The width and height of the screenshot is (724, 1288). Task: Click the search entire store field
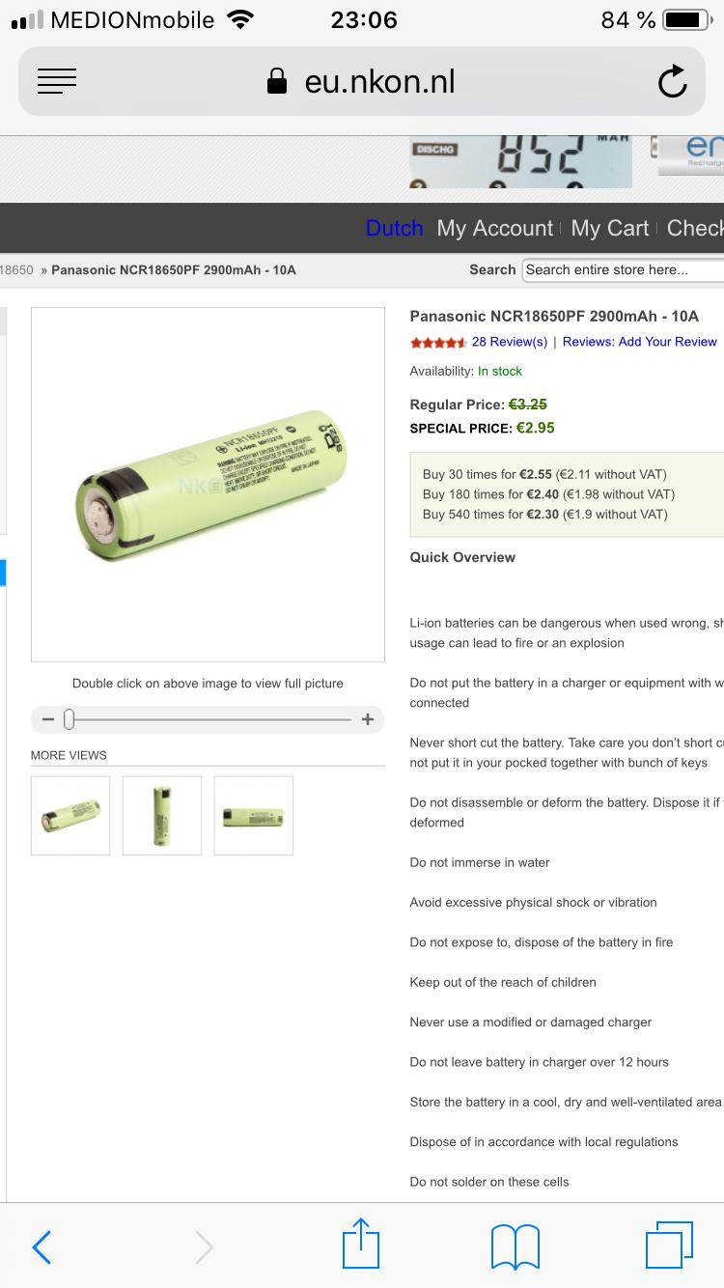[x=624, y=270]
